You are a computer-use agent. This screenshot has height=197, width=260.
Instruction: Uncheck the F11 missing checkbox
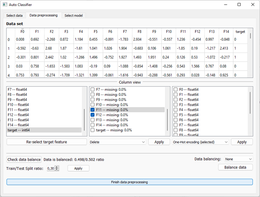coord(93,109)
